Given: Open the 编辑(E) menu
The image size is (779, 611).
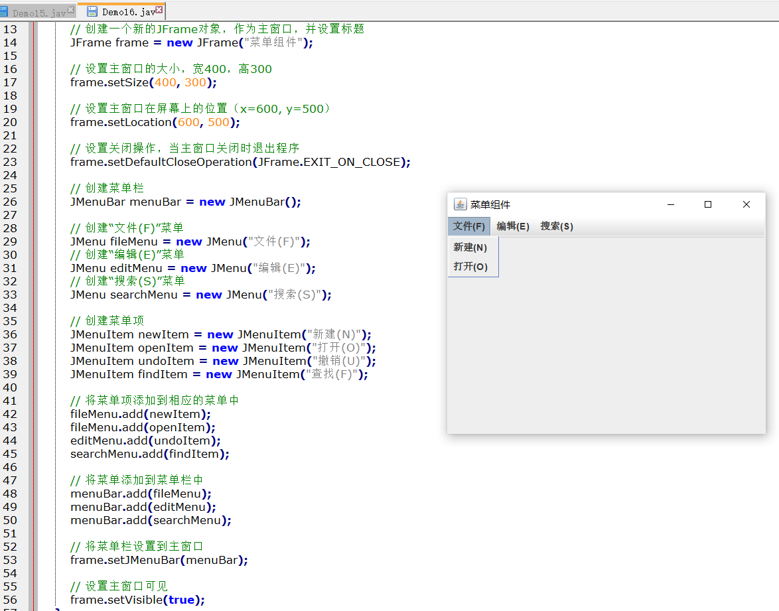Looking at the screenshot, I should tap(512, 226).
